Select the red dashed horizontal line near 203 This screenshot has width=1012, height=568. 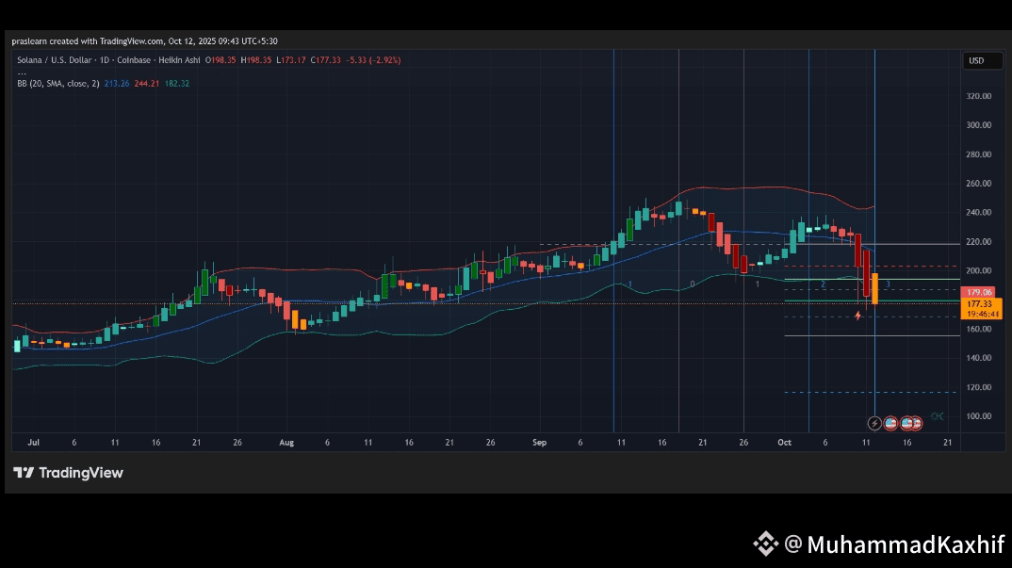[872, 266]
